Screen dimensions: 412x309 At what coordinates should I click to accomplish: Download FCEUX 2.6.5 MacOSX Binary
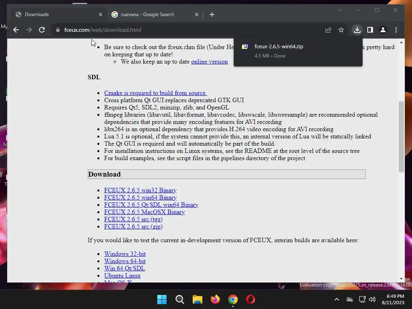[x=144, y=212]
